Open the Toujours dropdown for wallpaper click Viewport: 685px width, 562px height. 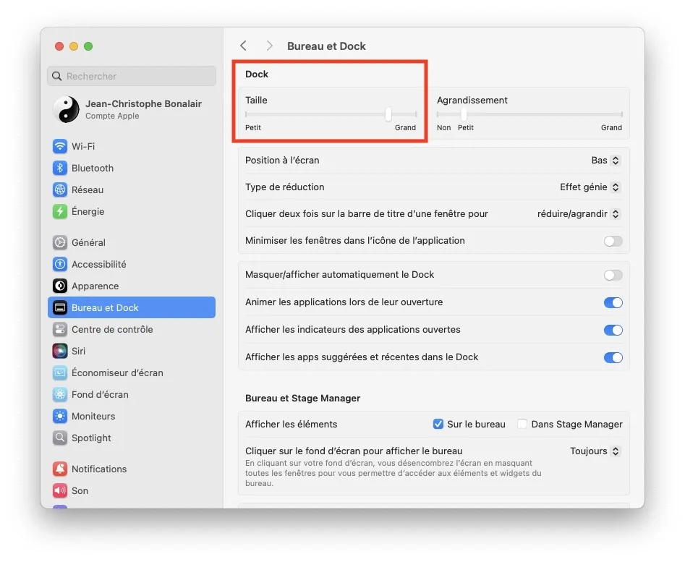(593, 451)
